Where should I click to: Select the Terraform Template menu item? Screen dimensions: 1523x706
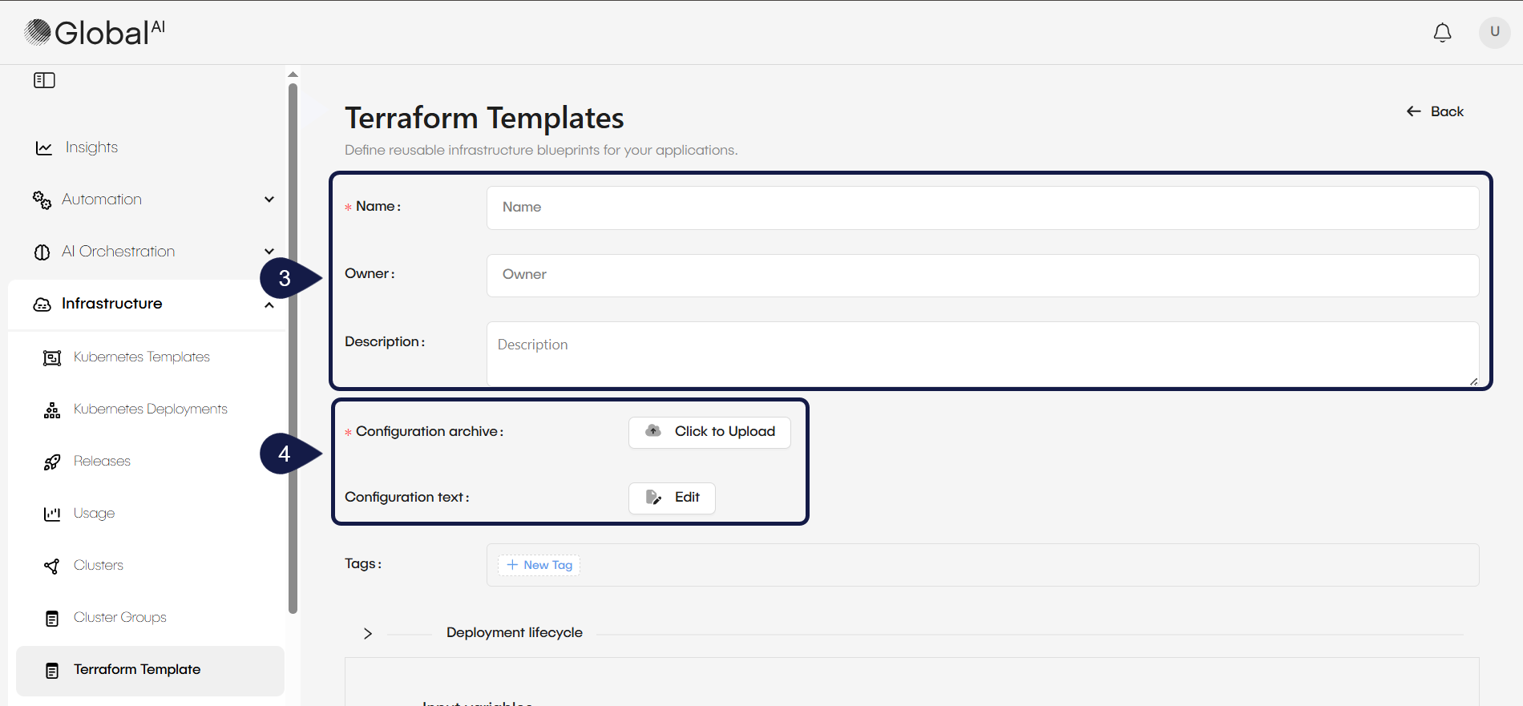pos(137,670)
